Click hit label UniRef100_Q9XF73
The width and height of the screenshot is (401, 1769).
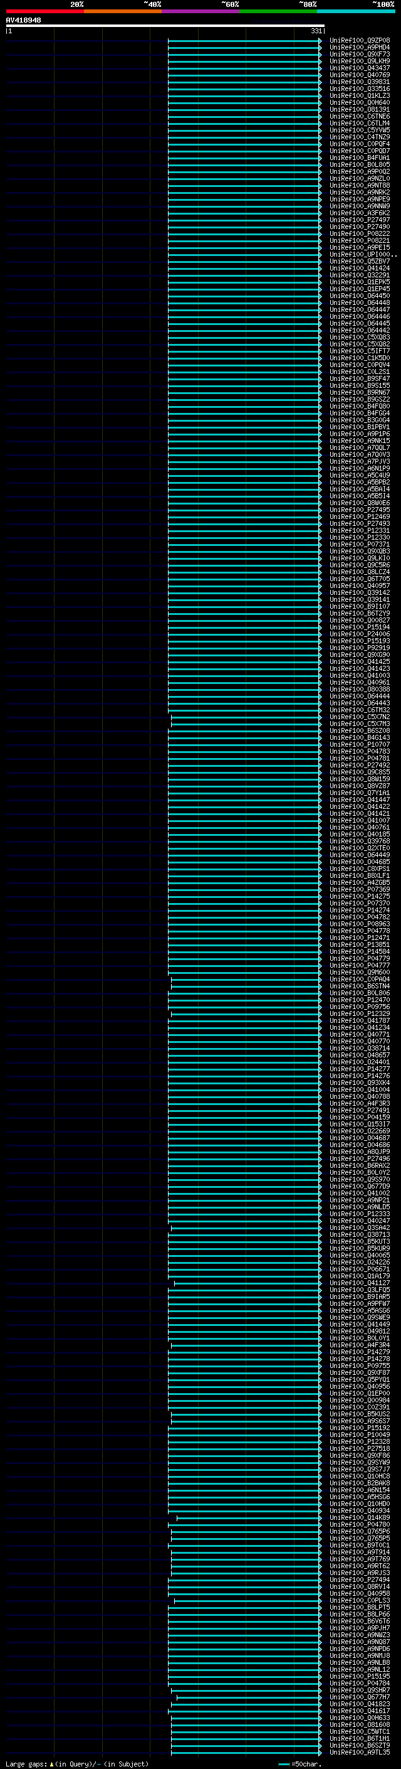pyautogui.click(x=360, y=54)
